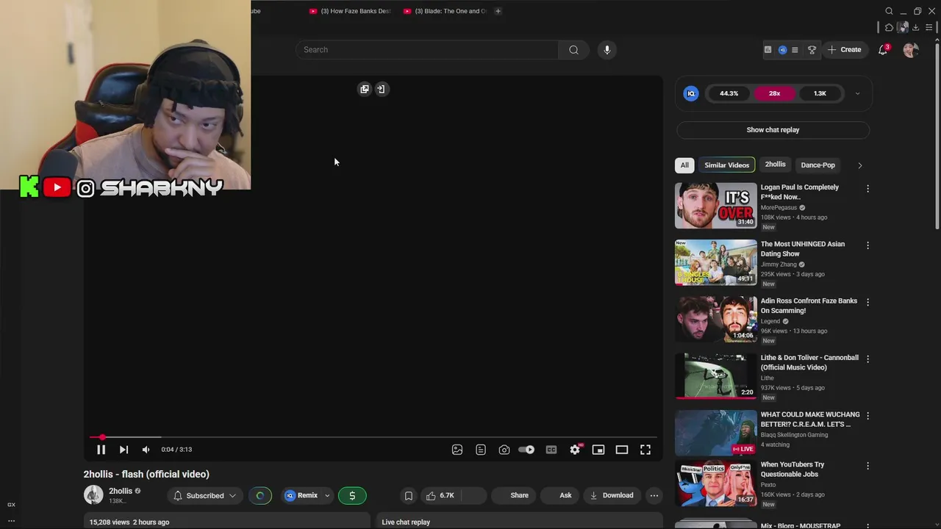Click the pop-out window icon above video
Viewport: 941px width, 529px height.
point(365,89)
